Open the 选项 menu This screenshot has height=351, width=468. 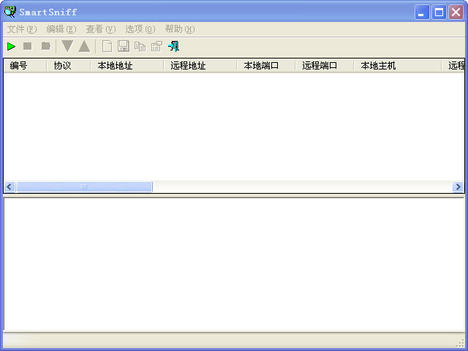pos(140,29)
